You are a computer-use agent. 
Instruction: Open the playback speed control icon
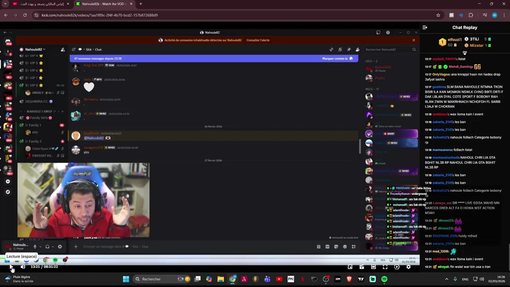click(396, 267)
